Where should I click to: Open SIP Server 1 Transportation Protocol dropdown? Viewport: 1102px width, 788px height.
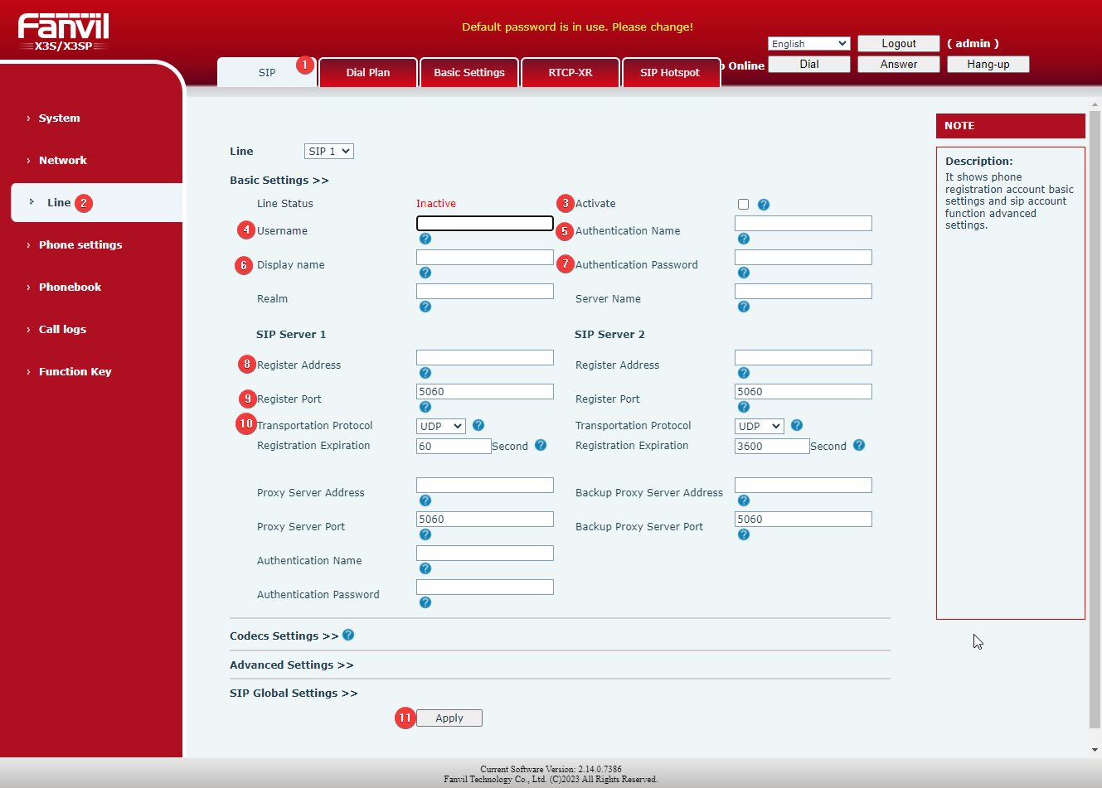tap(440, 426)
